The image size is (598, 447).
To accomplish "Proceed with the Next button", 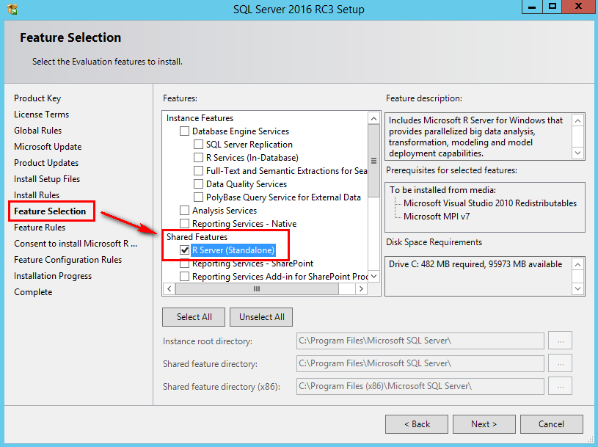I will point(484,424).
